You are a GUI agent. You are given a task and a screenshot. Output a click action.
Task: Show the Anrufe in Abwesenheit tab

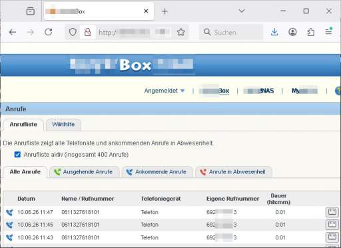(x=234, y=172)
